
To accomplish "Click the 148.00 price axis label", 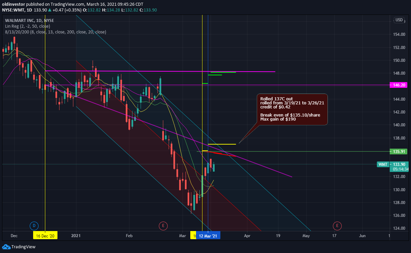I will coord(399,73).
